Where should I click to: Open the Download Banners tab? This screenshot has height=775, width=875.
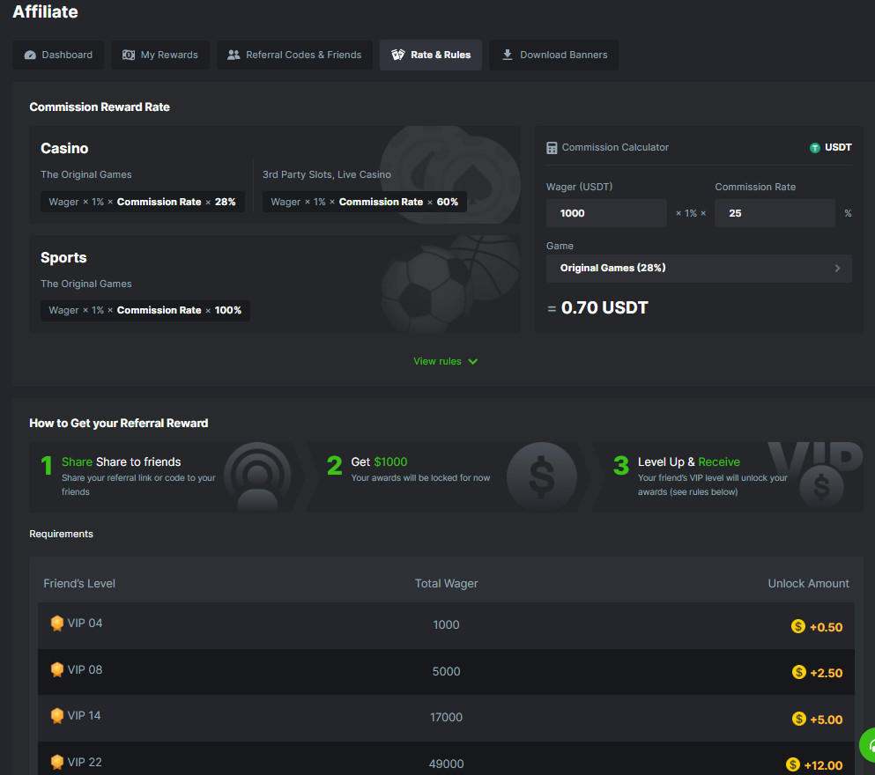[x=554, y=55]
